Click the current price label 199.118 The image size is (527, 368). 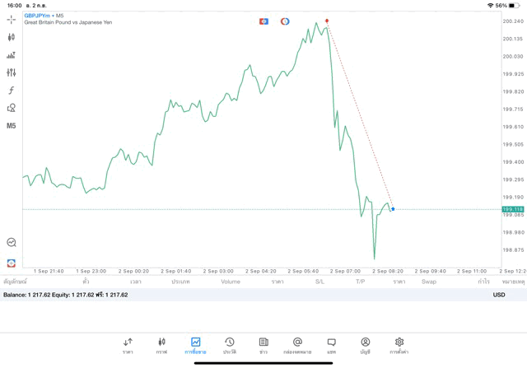click(x=513, y=210)
